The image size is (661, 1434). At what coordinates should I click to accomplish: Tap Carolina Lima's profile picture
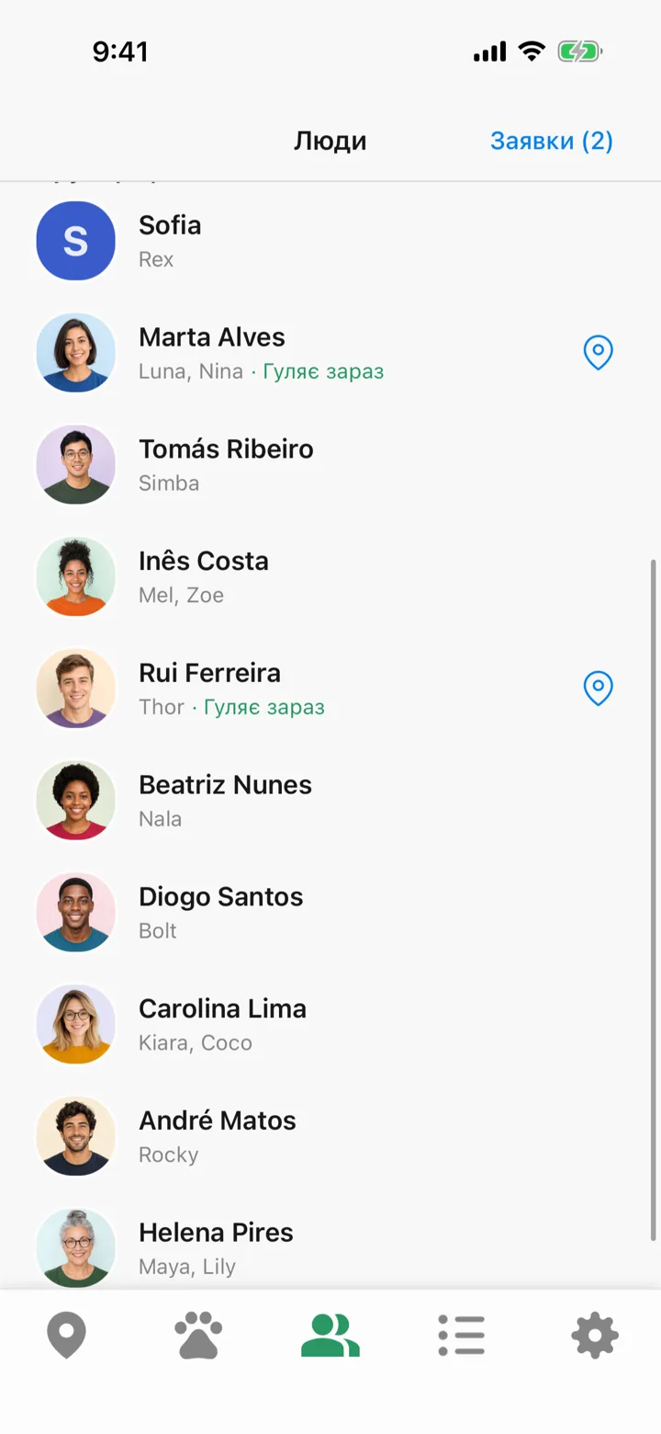click(76, 1024)
